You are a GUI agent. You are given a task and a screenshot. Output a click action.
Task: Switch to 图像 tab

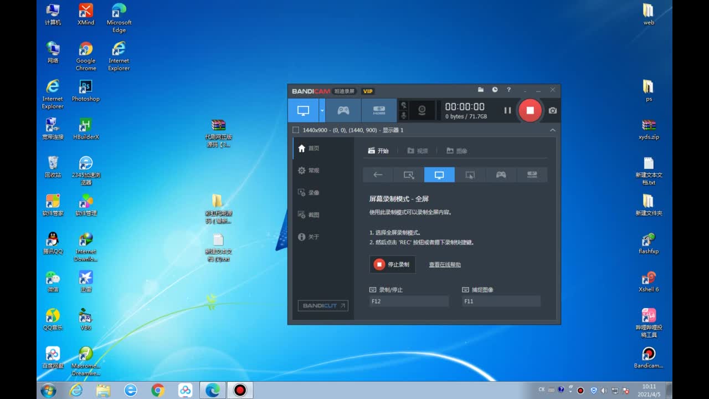pyautogui.click(x=457, y=151)
